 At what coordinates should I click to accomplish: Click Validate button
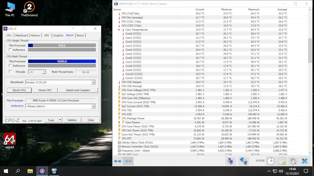click(72, 120)
